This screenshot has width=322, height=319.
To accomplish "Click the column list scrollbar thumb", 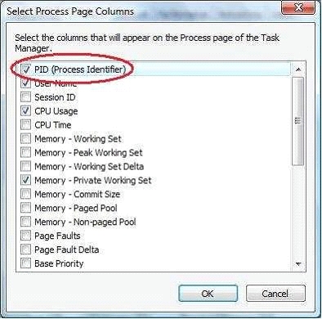I will [x=298, y=121].
